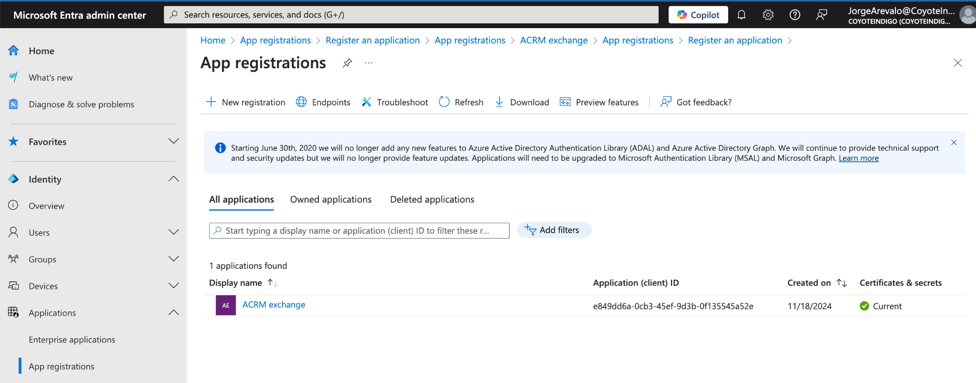Expand the Users menu

coord(173,232)
